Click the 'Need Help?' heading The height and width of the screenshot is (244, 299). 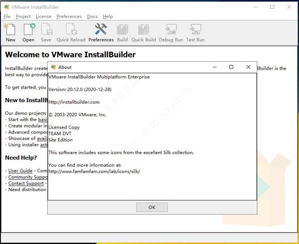point(21,158)
